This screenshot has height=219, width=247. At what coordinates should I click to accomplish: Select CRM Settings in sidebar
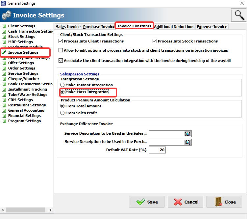[x=20, y=100]
